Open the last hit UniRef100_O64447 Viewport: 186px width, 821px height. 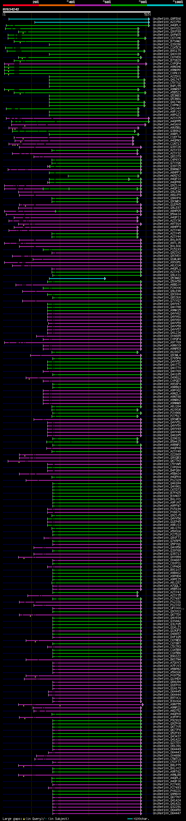pyautogui.click(x=167, y=813)
